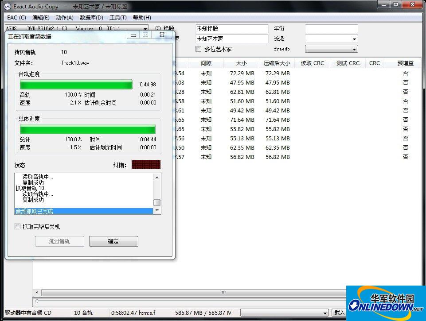The height and width of the screenshot is (321, 426).
Task: Click the status log scrollbar thumb
Action: pos(157,202)
